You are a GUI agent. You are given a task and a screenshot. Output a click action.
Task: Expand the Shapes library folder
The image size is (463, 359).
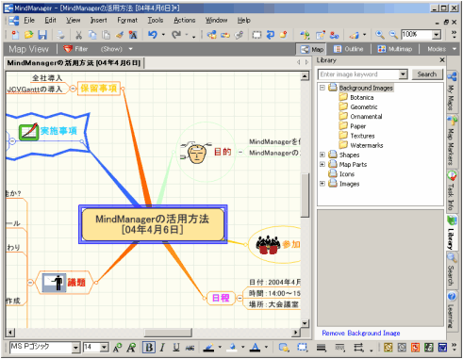322,155
